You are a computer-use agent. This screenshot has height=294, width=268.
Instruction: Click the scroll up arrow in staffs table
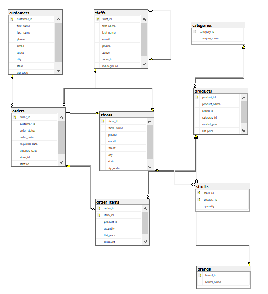click(144, 19)
